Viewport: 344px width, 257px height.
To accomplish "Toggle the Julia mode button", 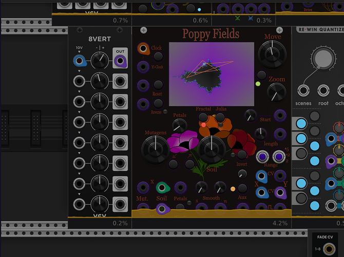I will pos(221,118).
